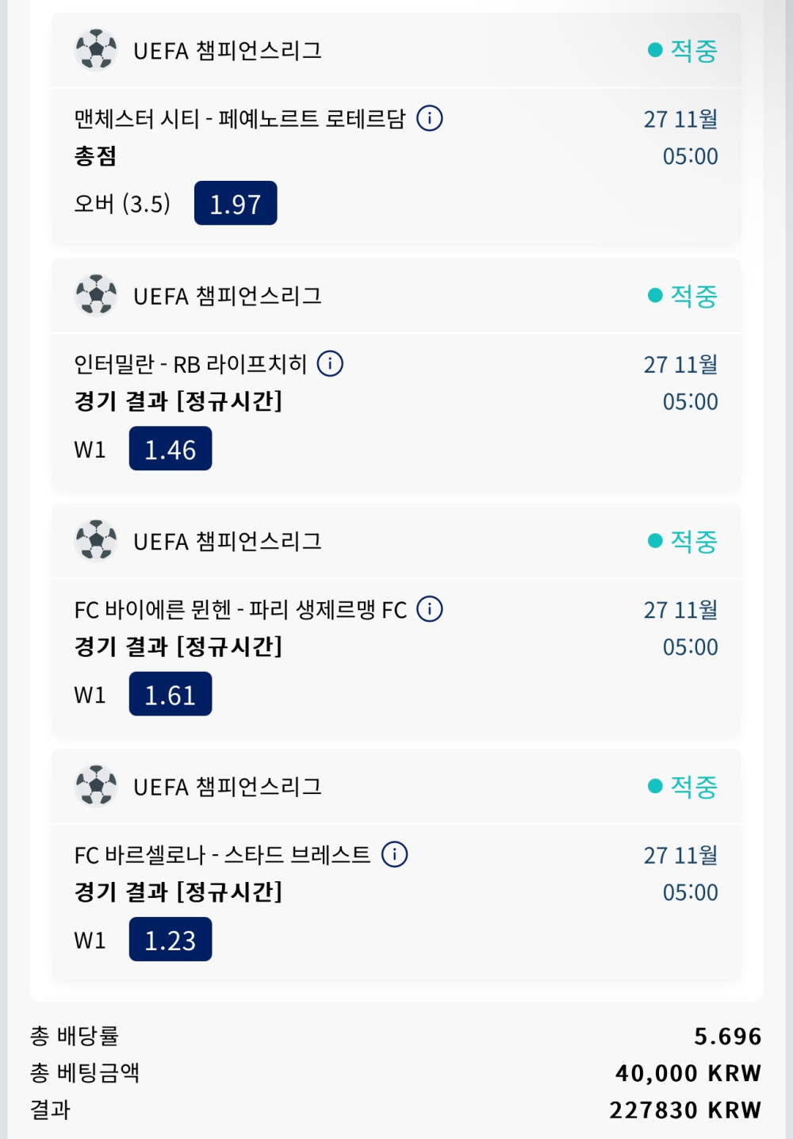Viewport: 793px width, 1139px height.
Task: Open info icon for FC 바이에른 뮌헨 match
Action: click(430, 609)
